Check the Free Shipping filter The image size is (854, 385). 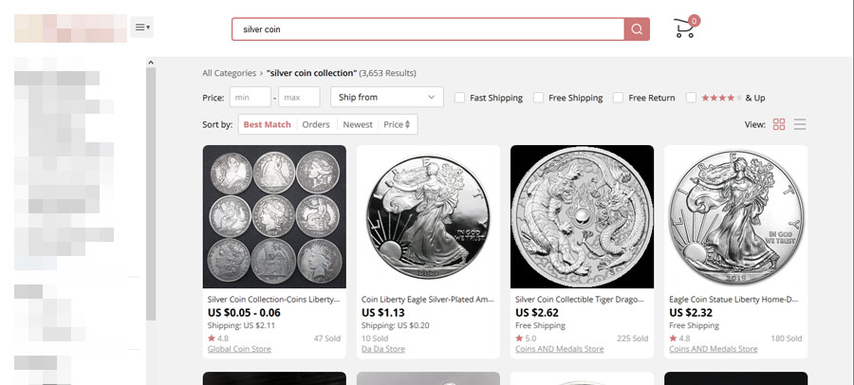(x=539, y=98)
